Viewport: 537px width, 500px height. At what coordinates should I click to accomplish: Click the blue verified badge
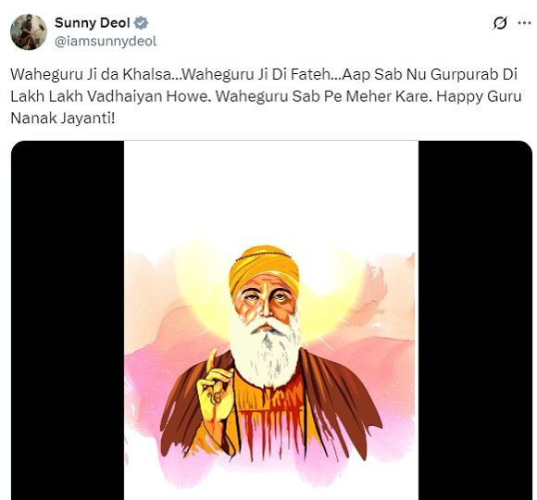(141, 23)
